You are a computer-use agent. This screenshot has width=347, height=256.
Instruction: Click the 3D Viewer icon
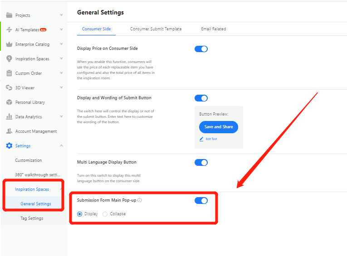(9, 87)
